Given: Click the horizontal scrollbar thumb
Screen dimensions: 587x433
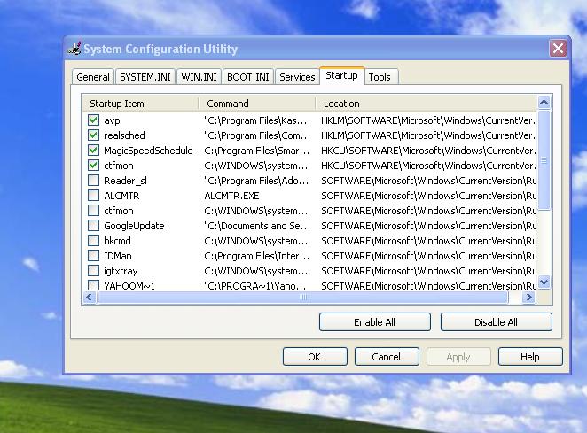Looking at the screenshot, I should [x=303, y=298].
